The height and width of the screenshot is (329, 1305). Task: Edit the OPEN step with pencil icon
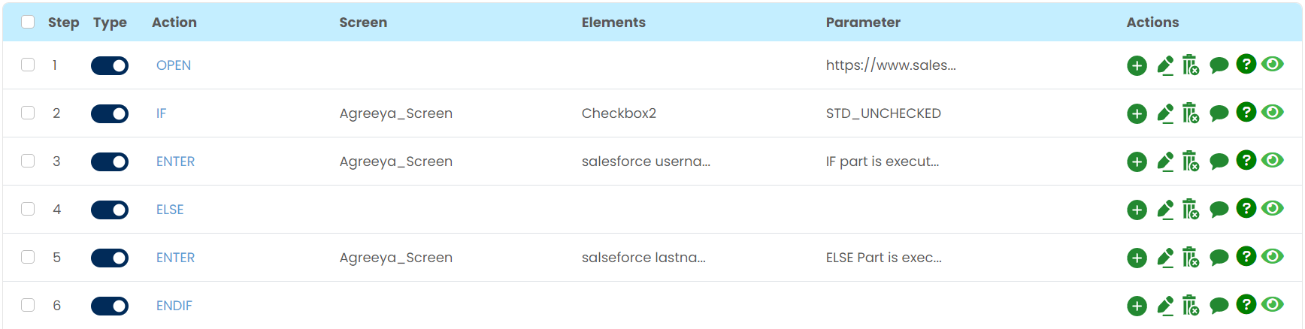pyautogui.click(x=1165, y=66)
